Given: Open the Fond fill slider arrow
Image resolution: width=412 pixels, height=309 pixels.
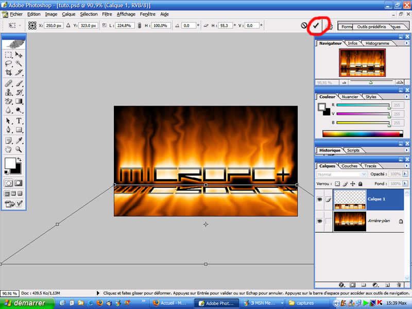Looking at the screenshot, I should pos(405,183).
